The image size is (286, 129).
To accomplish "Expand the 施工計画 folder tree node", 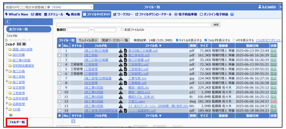I will tap(7, 71).
